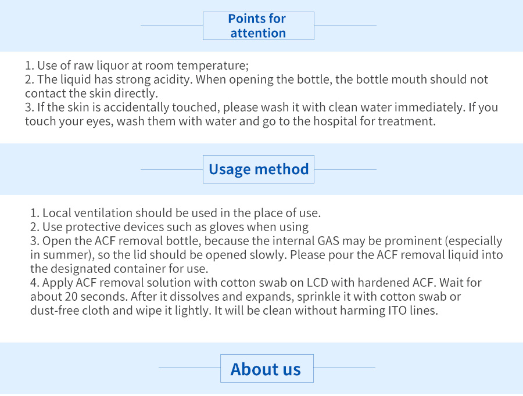Click the 'lid should be opened slowly' line
The width and height of the screenshot is (523, 396).
(x=267, y=255)
